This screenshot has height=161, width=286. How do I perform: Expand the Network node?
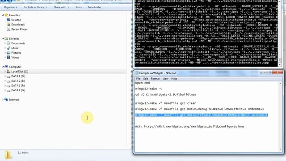click(x=3, y=100)
